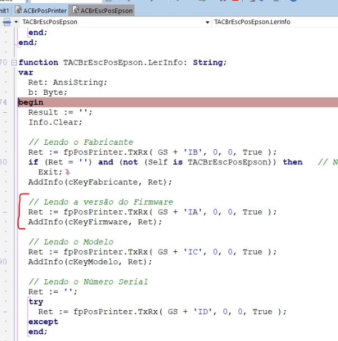Click the 'then' keyword
The height and width of the screenshot is (341, 338).
coord(293,162)
